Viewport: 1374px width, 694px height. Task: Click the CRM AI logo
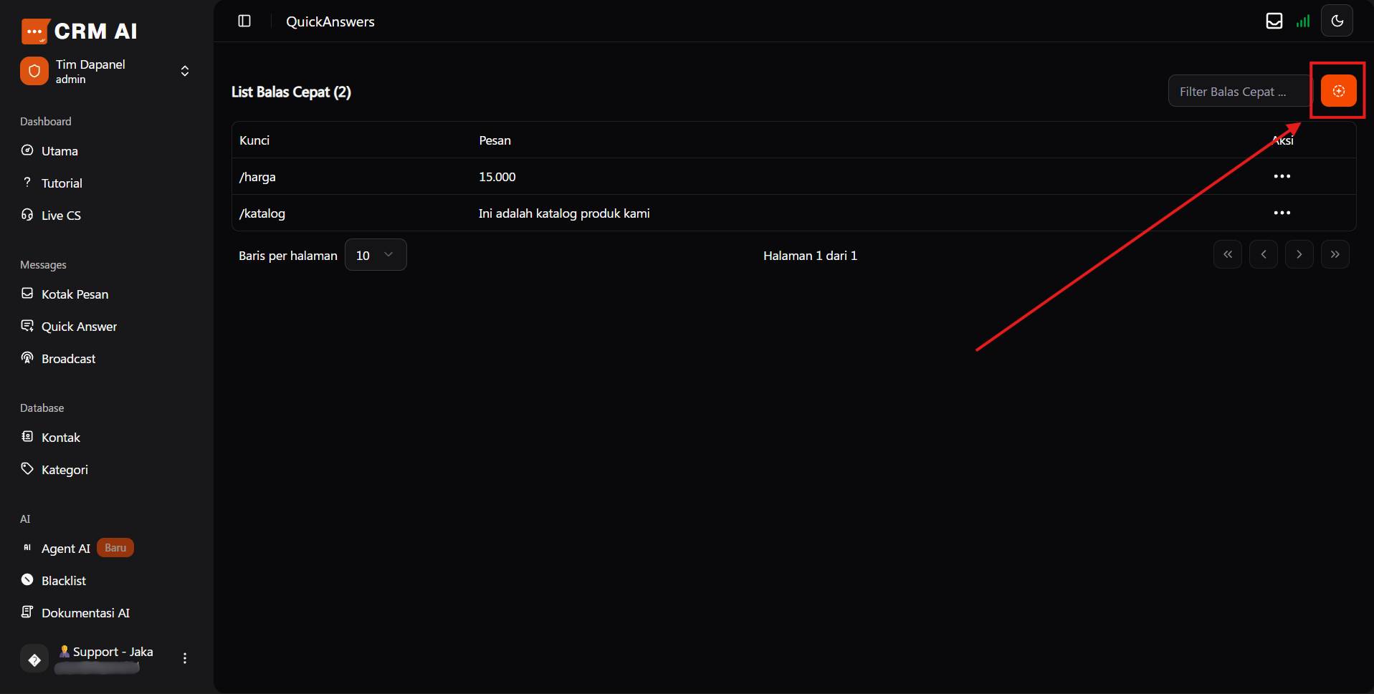(x=79, y=31)
